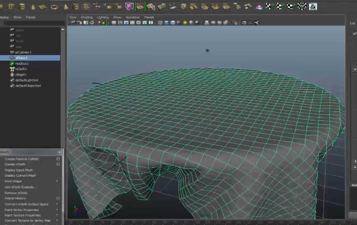Click the torus shelf icon
Image resolution: width=357 pixels, height=225 pixels.
click(54, 7)
